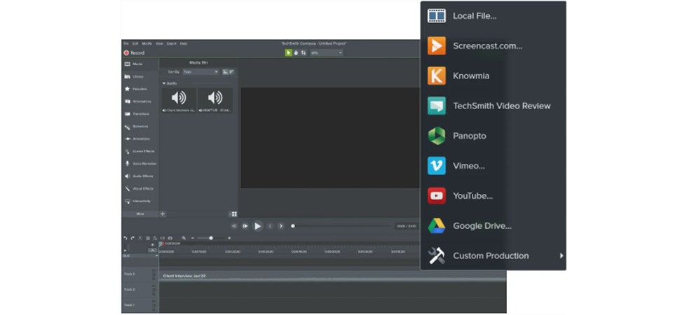Image resolution: width=687 pixels, height=315 pixels.
Task: Collapse the Audio group in Media Bin
Action: [164, 83]
